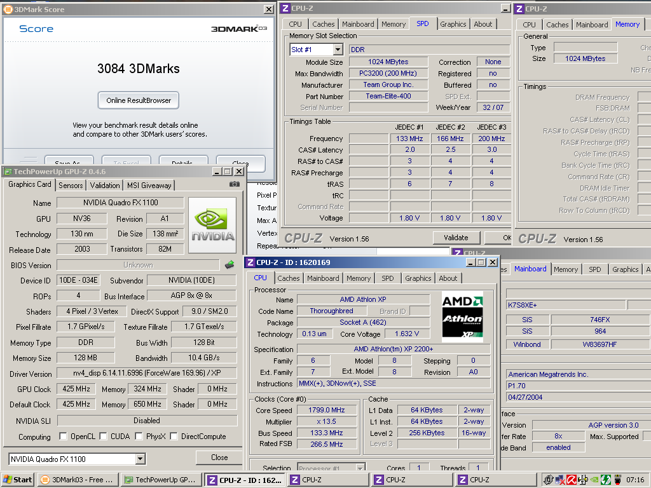Click the 3084 3DMarks score text
This screenshot has height=488, width=651.
coord(138,69)
